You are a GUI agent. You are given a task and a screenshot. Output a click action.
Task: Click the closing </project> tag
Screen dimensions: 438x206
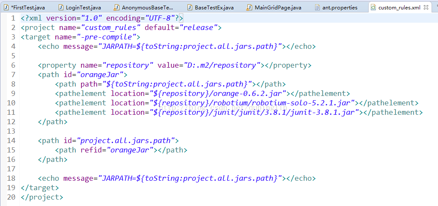tap(42, 197)
